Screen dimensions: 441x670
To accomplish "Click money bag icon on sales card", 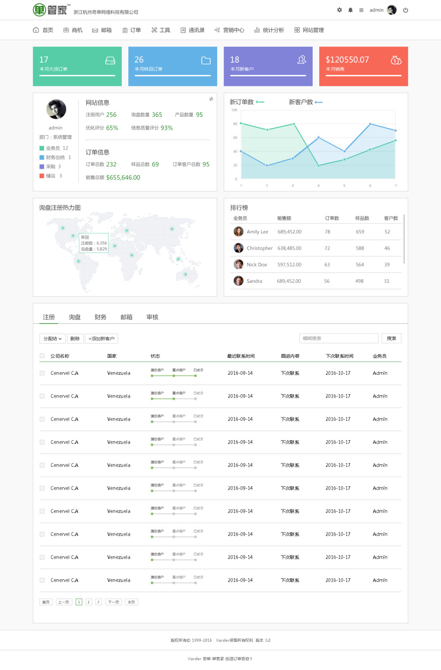I will tap(396, 60).
